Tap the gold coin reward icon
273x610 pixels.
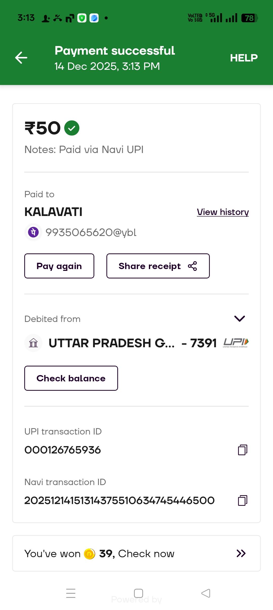point(89,554)
